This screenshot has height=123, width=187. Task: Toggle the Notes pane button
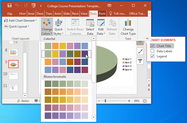click(x=23, y=101)
